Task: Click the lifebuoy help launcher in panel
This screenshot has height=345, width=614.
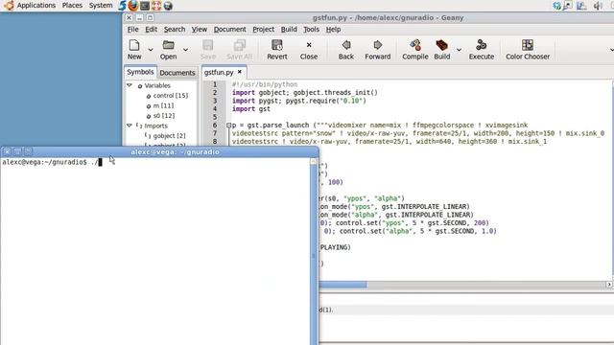Action: pyautogui.click(x=156, y=6)
